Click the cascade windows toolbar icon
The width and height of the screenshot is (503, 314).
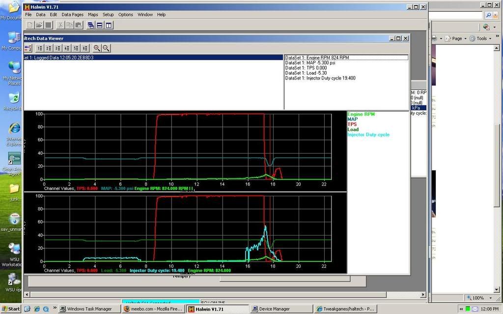91,25
